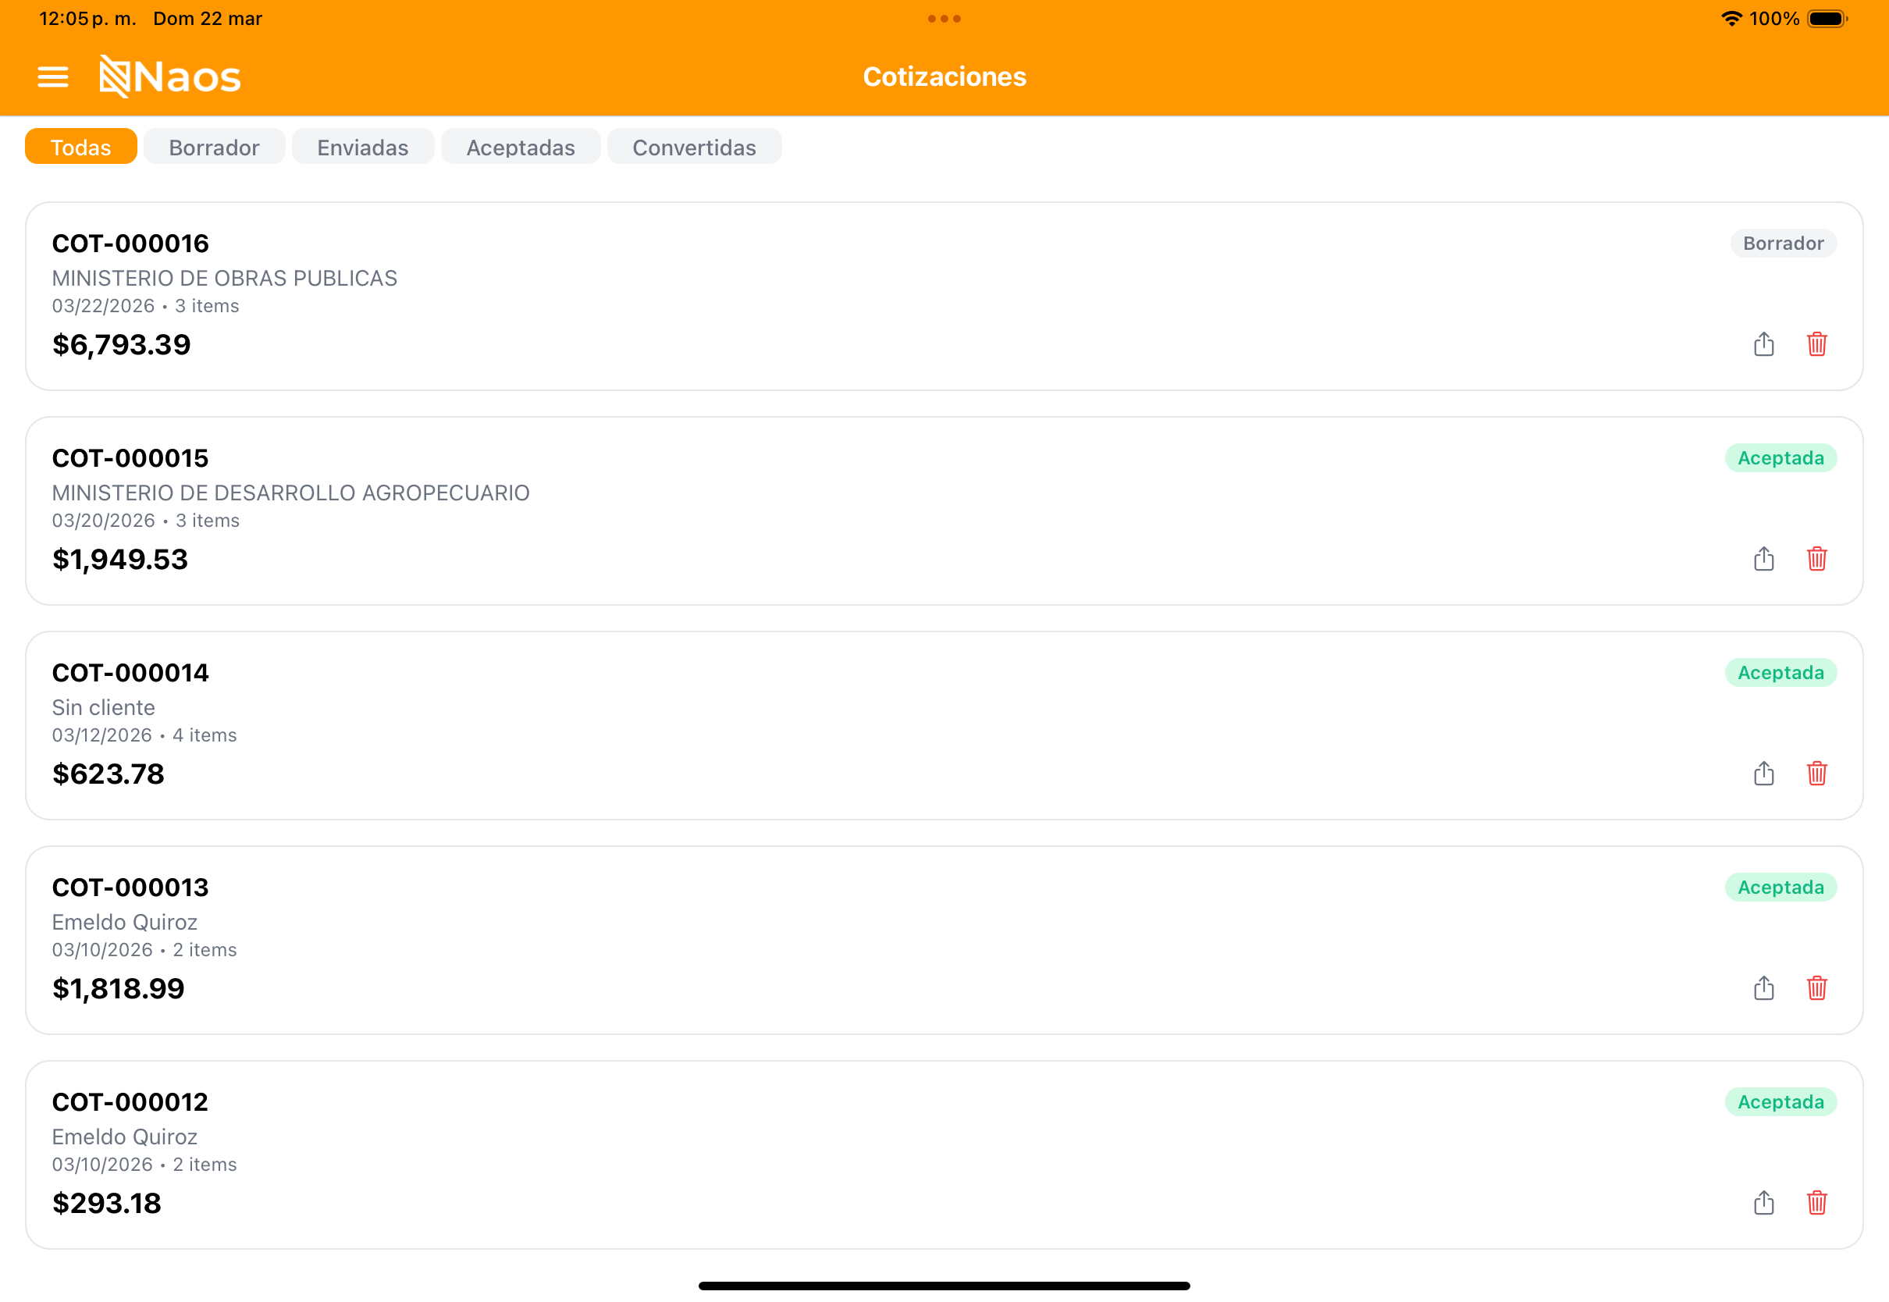Select client MINISTERIO DE DESARROLLO AGROPECUARIO
This screenshot has height=1302, width=1889.
[x=290, y=493]
